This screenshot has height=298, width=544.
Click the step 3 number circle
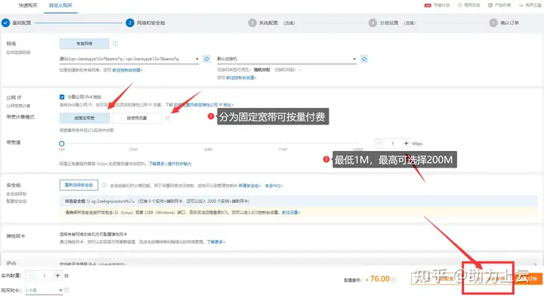(252, 23)
